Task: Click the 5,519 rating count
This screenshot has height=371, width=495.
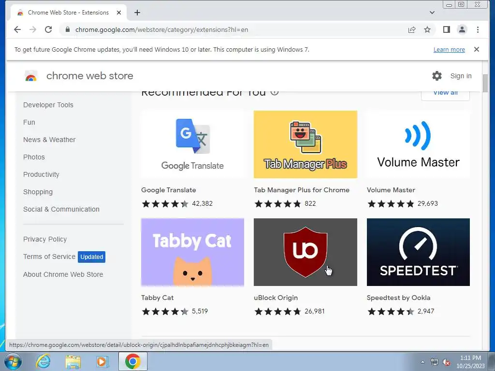Action: pyautogui.click(x=200, y=312)
